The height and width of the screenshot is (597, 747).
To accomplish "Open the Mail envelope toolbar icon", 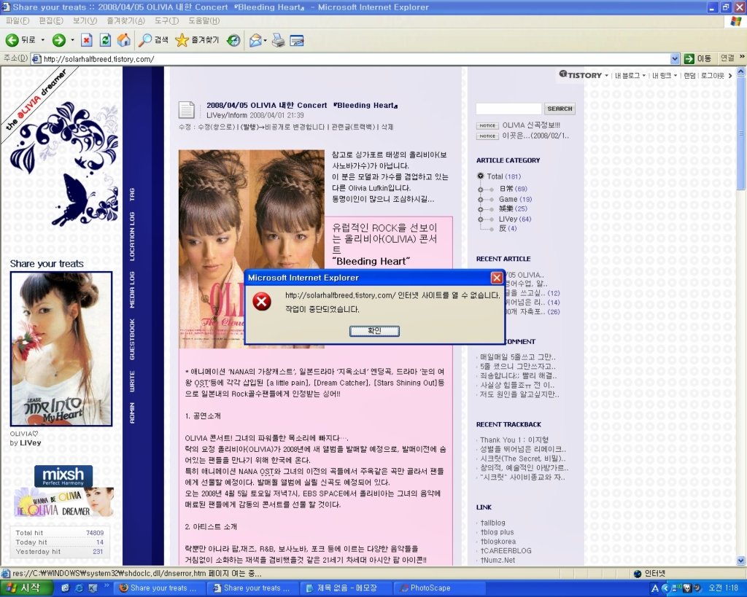I will click(x=255, y=41).
